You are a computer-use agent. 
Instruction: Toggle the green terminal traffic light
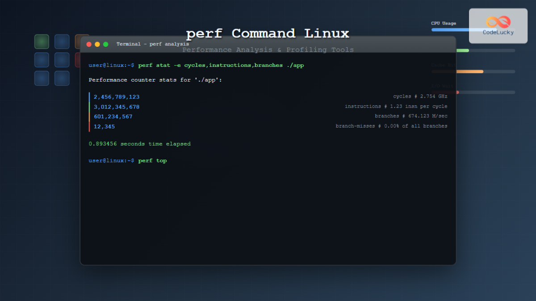pos(105,44)
